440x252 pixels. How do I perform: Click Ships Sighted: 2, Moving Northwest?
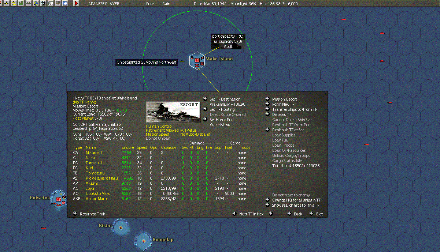(x=147, y=62)
